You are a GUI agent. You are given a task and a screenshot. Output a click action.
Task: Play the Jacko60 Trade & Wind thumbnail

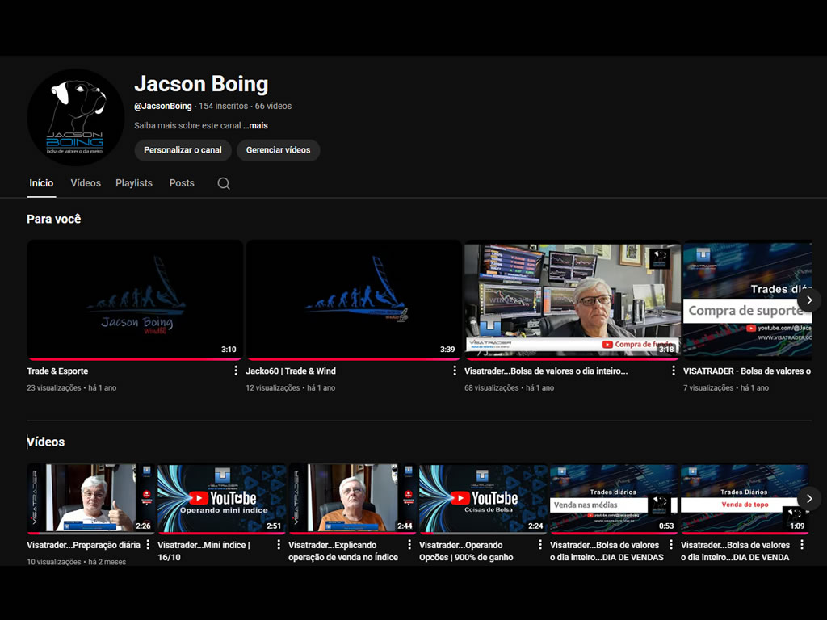tap(353, 299)
